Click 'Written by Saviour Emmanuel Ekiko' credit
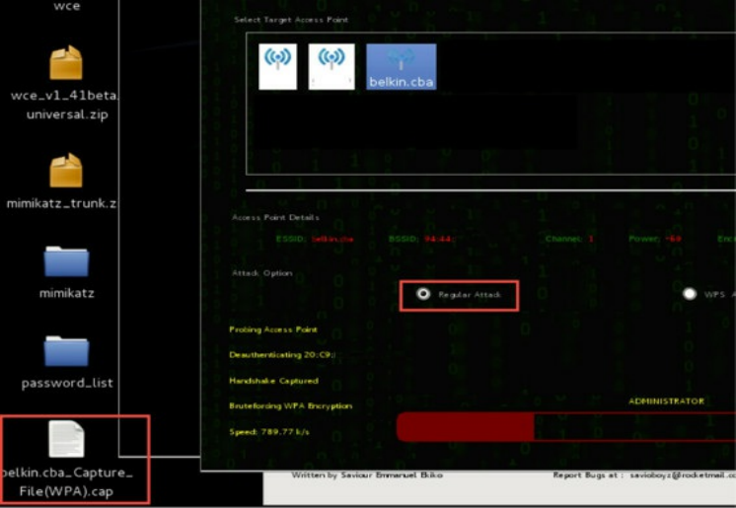This screenshot has width=736, height=508. [367, 475]
